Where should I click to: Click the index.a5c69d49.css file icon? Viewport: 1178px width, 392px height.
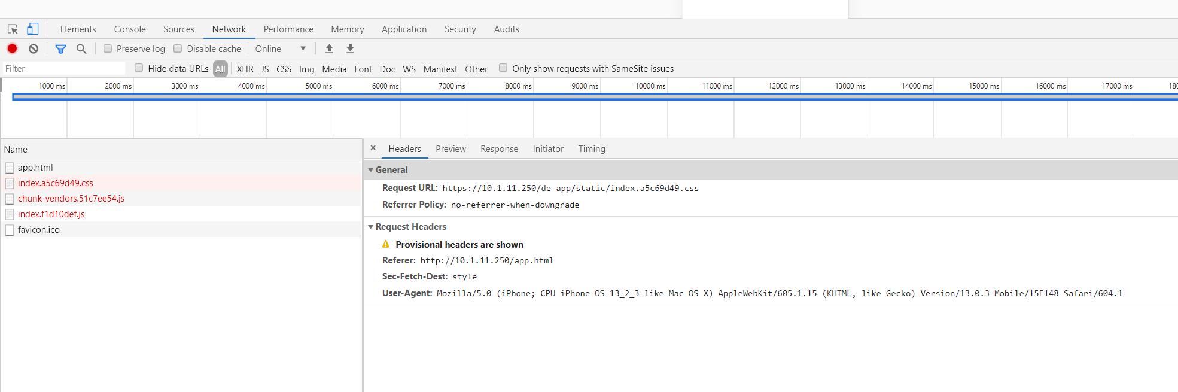click(x=10, y=183)
